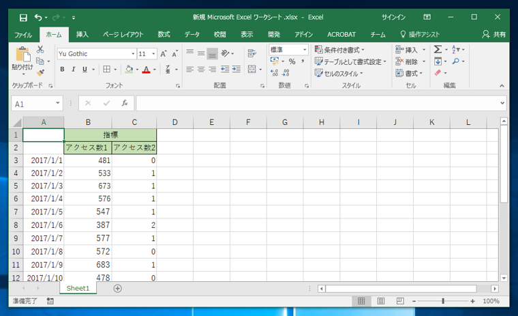Click the Format Painter brush icon
This screenshot has width=518, height=316.
[40, 72]
